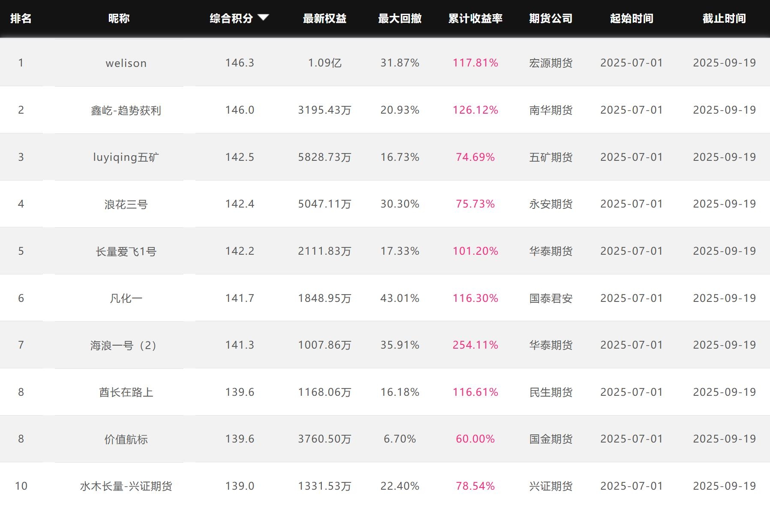Click the 最新权益 column header
The image size is (770, 509).
[x=324, y=18]
